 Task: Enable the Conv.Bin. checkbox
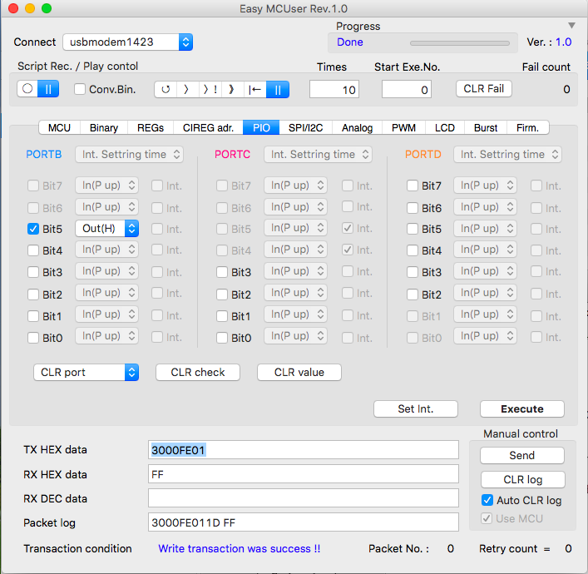pos(81,89)
